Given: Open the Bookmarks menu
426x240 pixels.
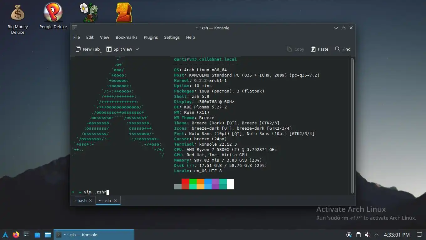Looking at the screenshot, I should coord(127,37).
